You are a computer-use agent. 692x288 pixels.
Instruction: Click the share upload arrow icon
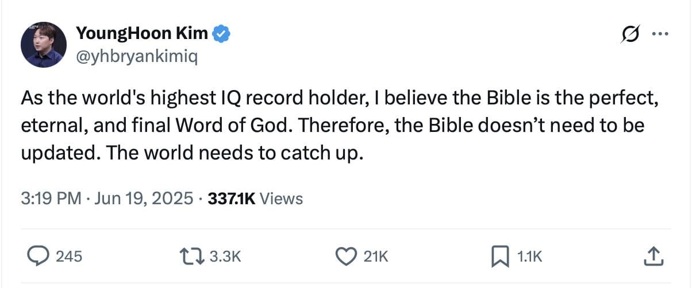(653, 256)
